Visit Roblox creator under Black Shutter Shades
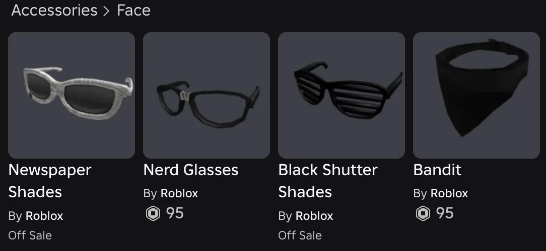Image resolution: width=546 pixels, height=251 pixels. click(314, 216)
